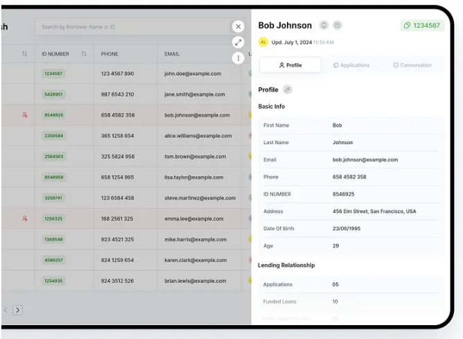Open john.doe@example.com row
Image resolution: width=463 pixels, height=339 pixels.
click(x=193, y=73)
